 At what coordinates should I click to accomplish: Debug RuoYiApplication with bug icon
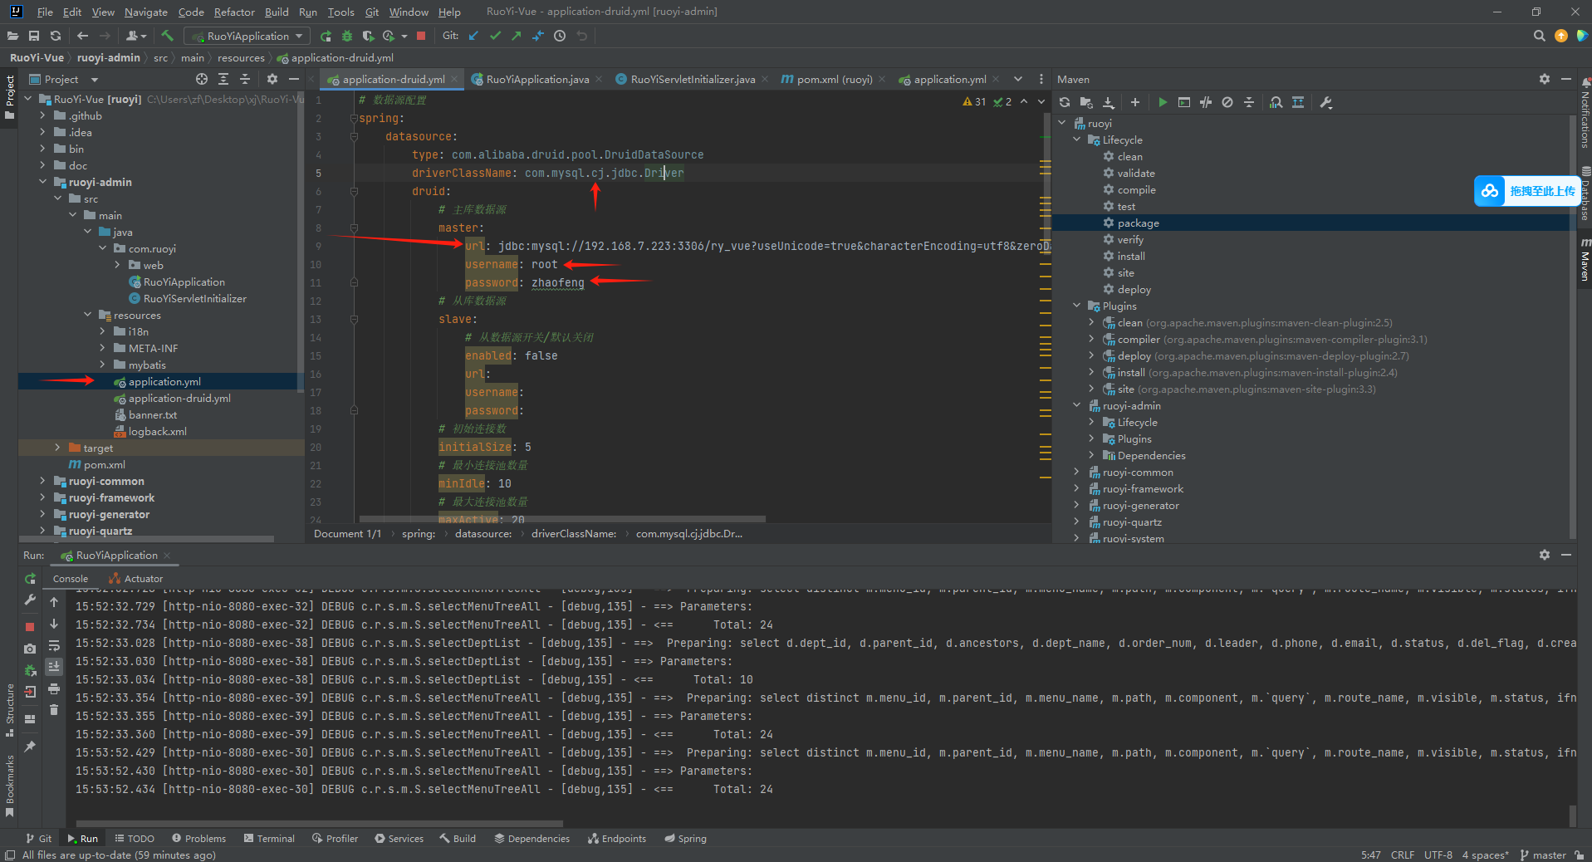tap(347, 36)
